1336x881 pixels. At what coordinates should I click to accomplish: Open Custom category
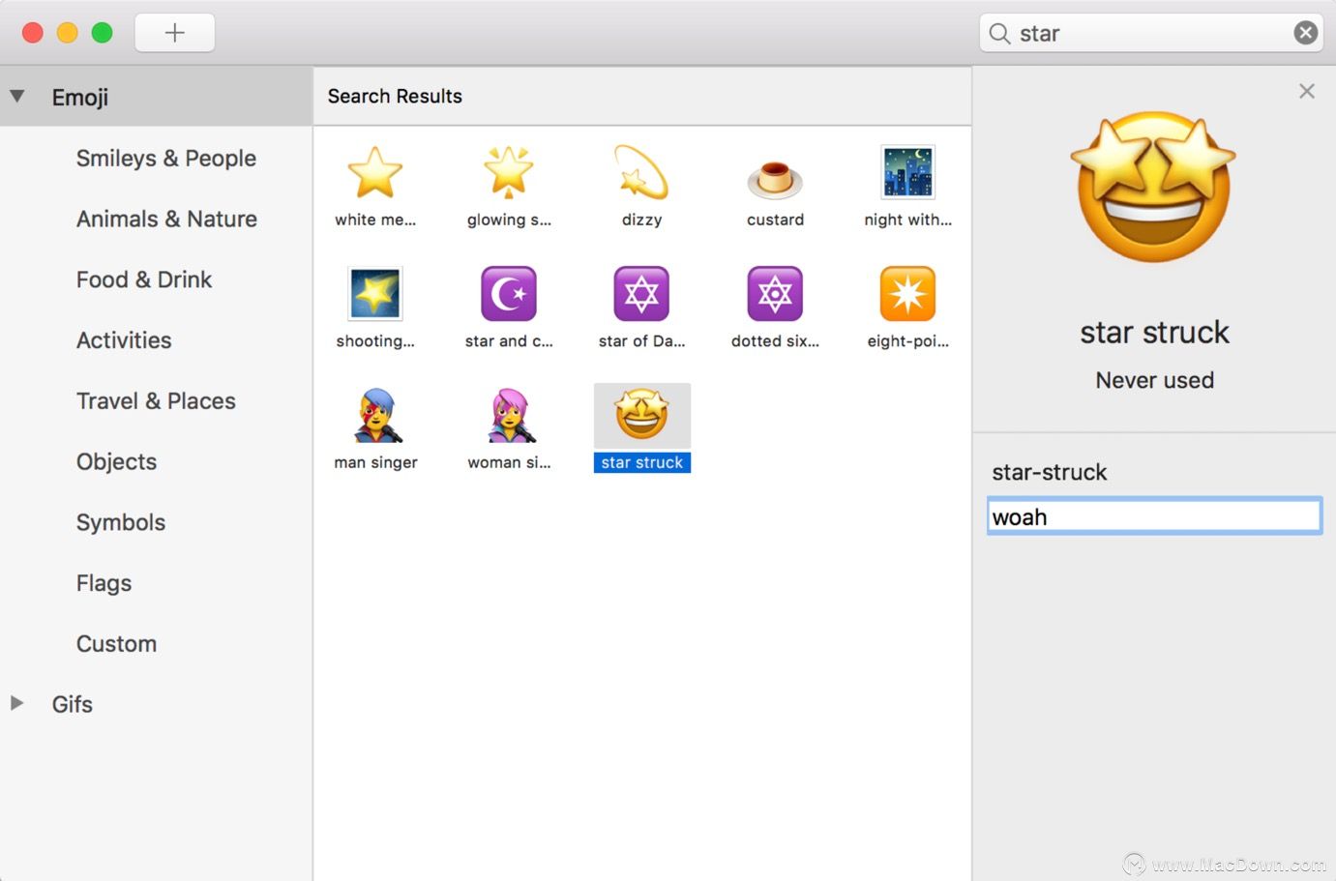click(x=116, y=643)
